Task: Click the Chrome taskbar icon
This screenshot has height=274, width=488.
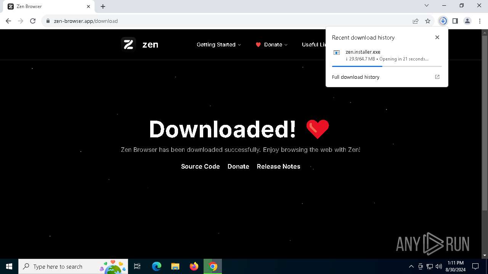Action: (x=213, y=266)
